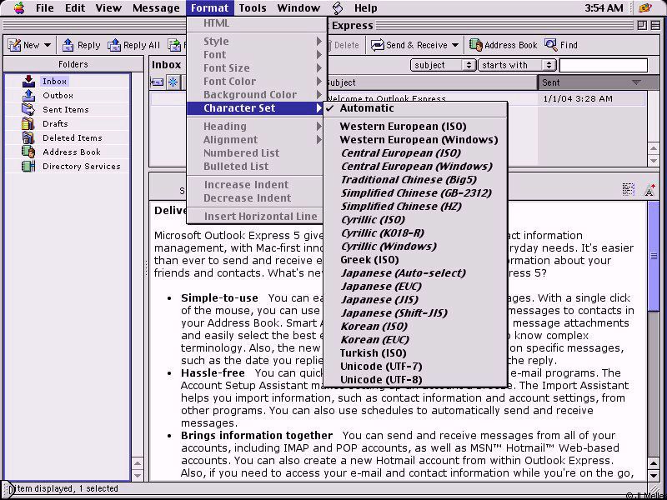Click the application switcher icon beside clock

tap(645, 7)
